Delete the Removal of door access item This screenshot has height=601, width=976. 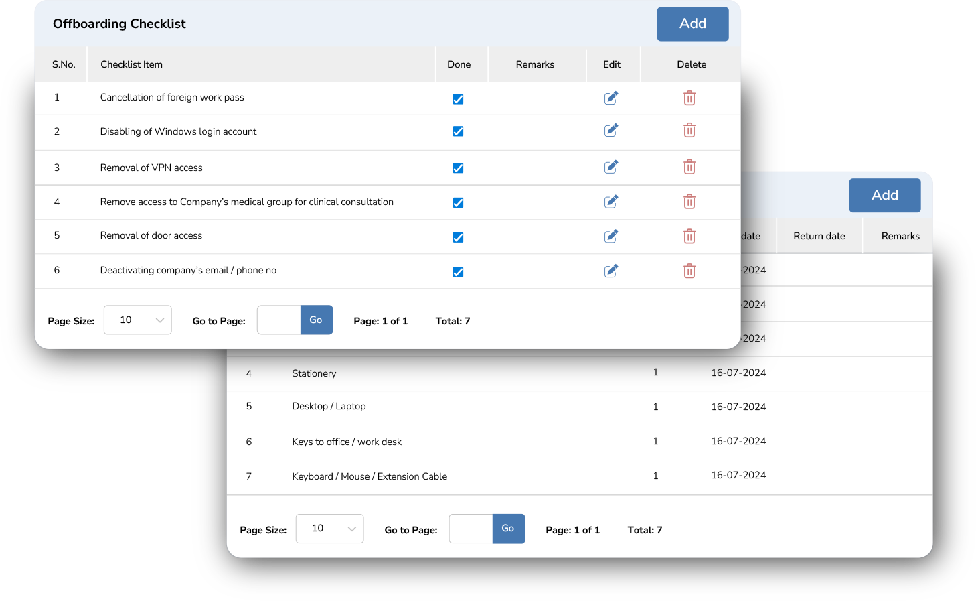[689, 237]
